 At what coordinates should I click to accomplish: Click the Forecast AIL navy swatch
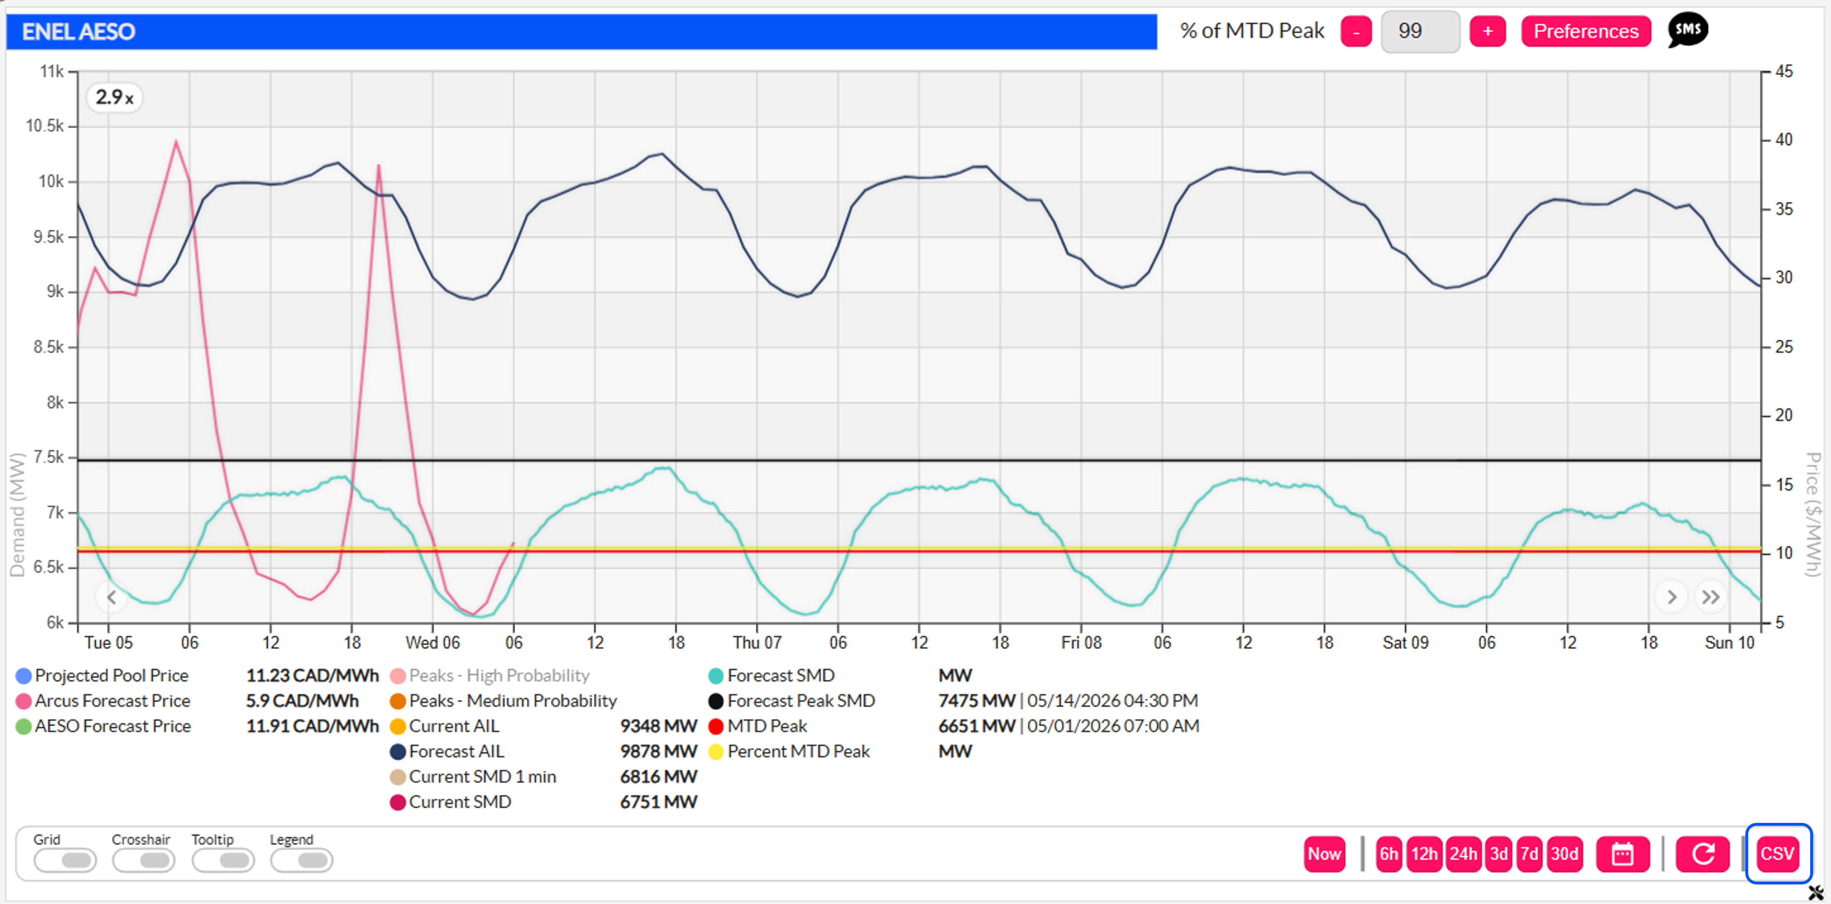pos(398,752)
